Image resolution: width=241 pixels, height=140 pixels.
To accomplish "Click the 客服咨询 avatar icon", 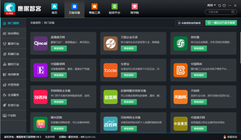I will 225,137.
